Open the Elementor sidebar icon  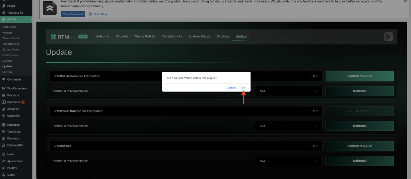coord(3,125)
